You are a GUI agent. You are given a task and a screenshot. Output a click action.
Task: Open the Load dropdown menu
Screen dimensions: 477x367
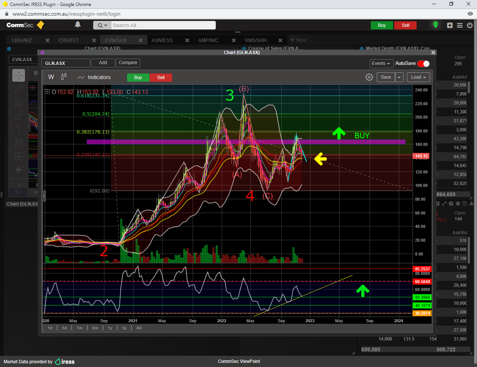[x=418, y=77]
